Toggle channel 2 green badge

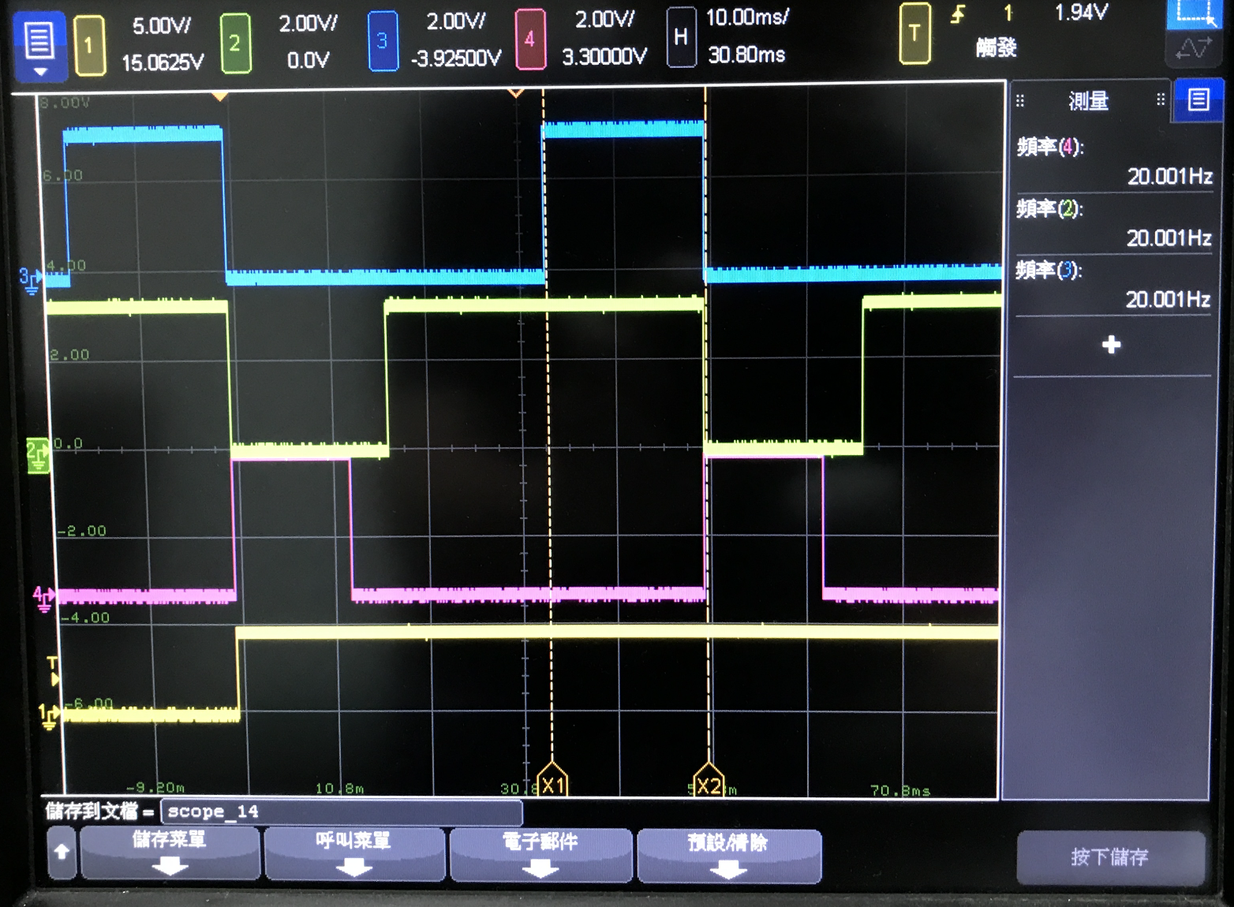[235, 43]
